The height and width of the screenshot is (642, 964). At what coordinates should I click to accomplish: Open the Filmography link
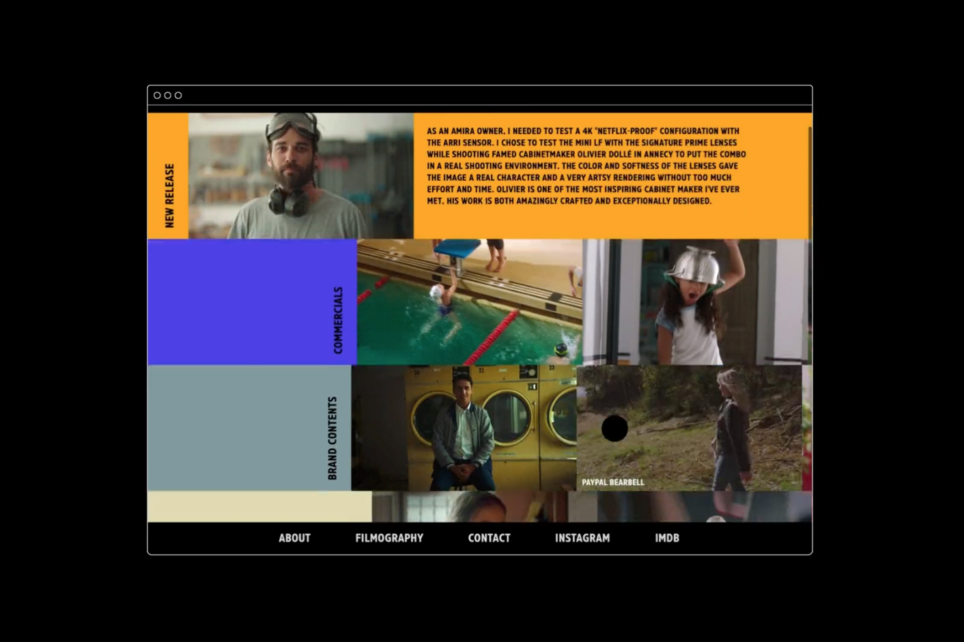click(389, 538)
